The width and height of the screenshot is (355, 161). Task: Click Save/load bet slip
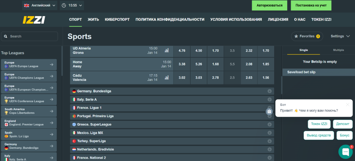point(318,72)
